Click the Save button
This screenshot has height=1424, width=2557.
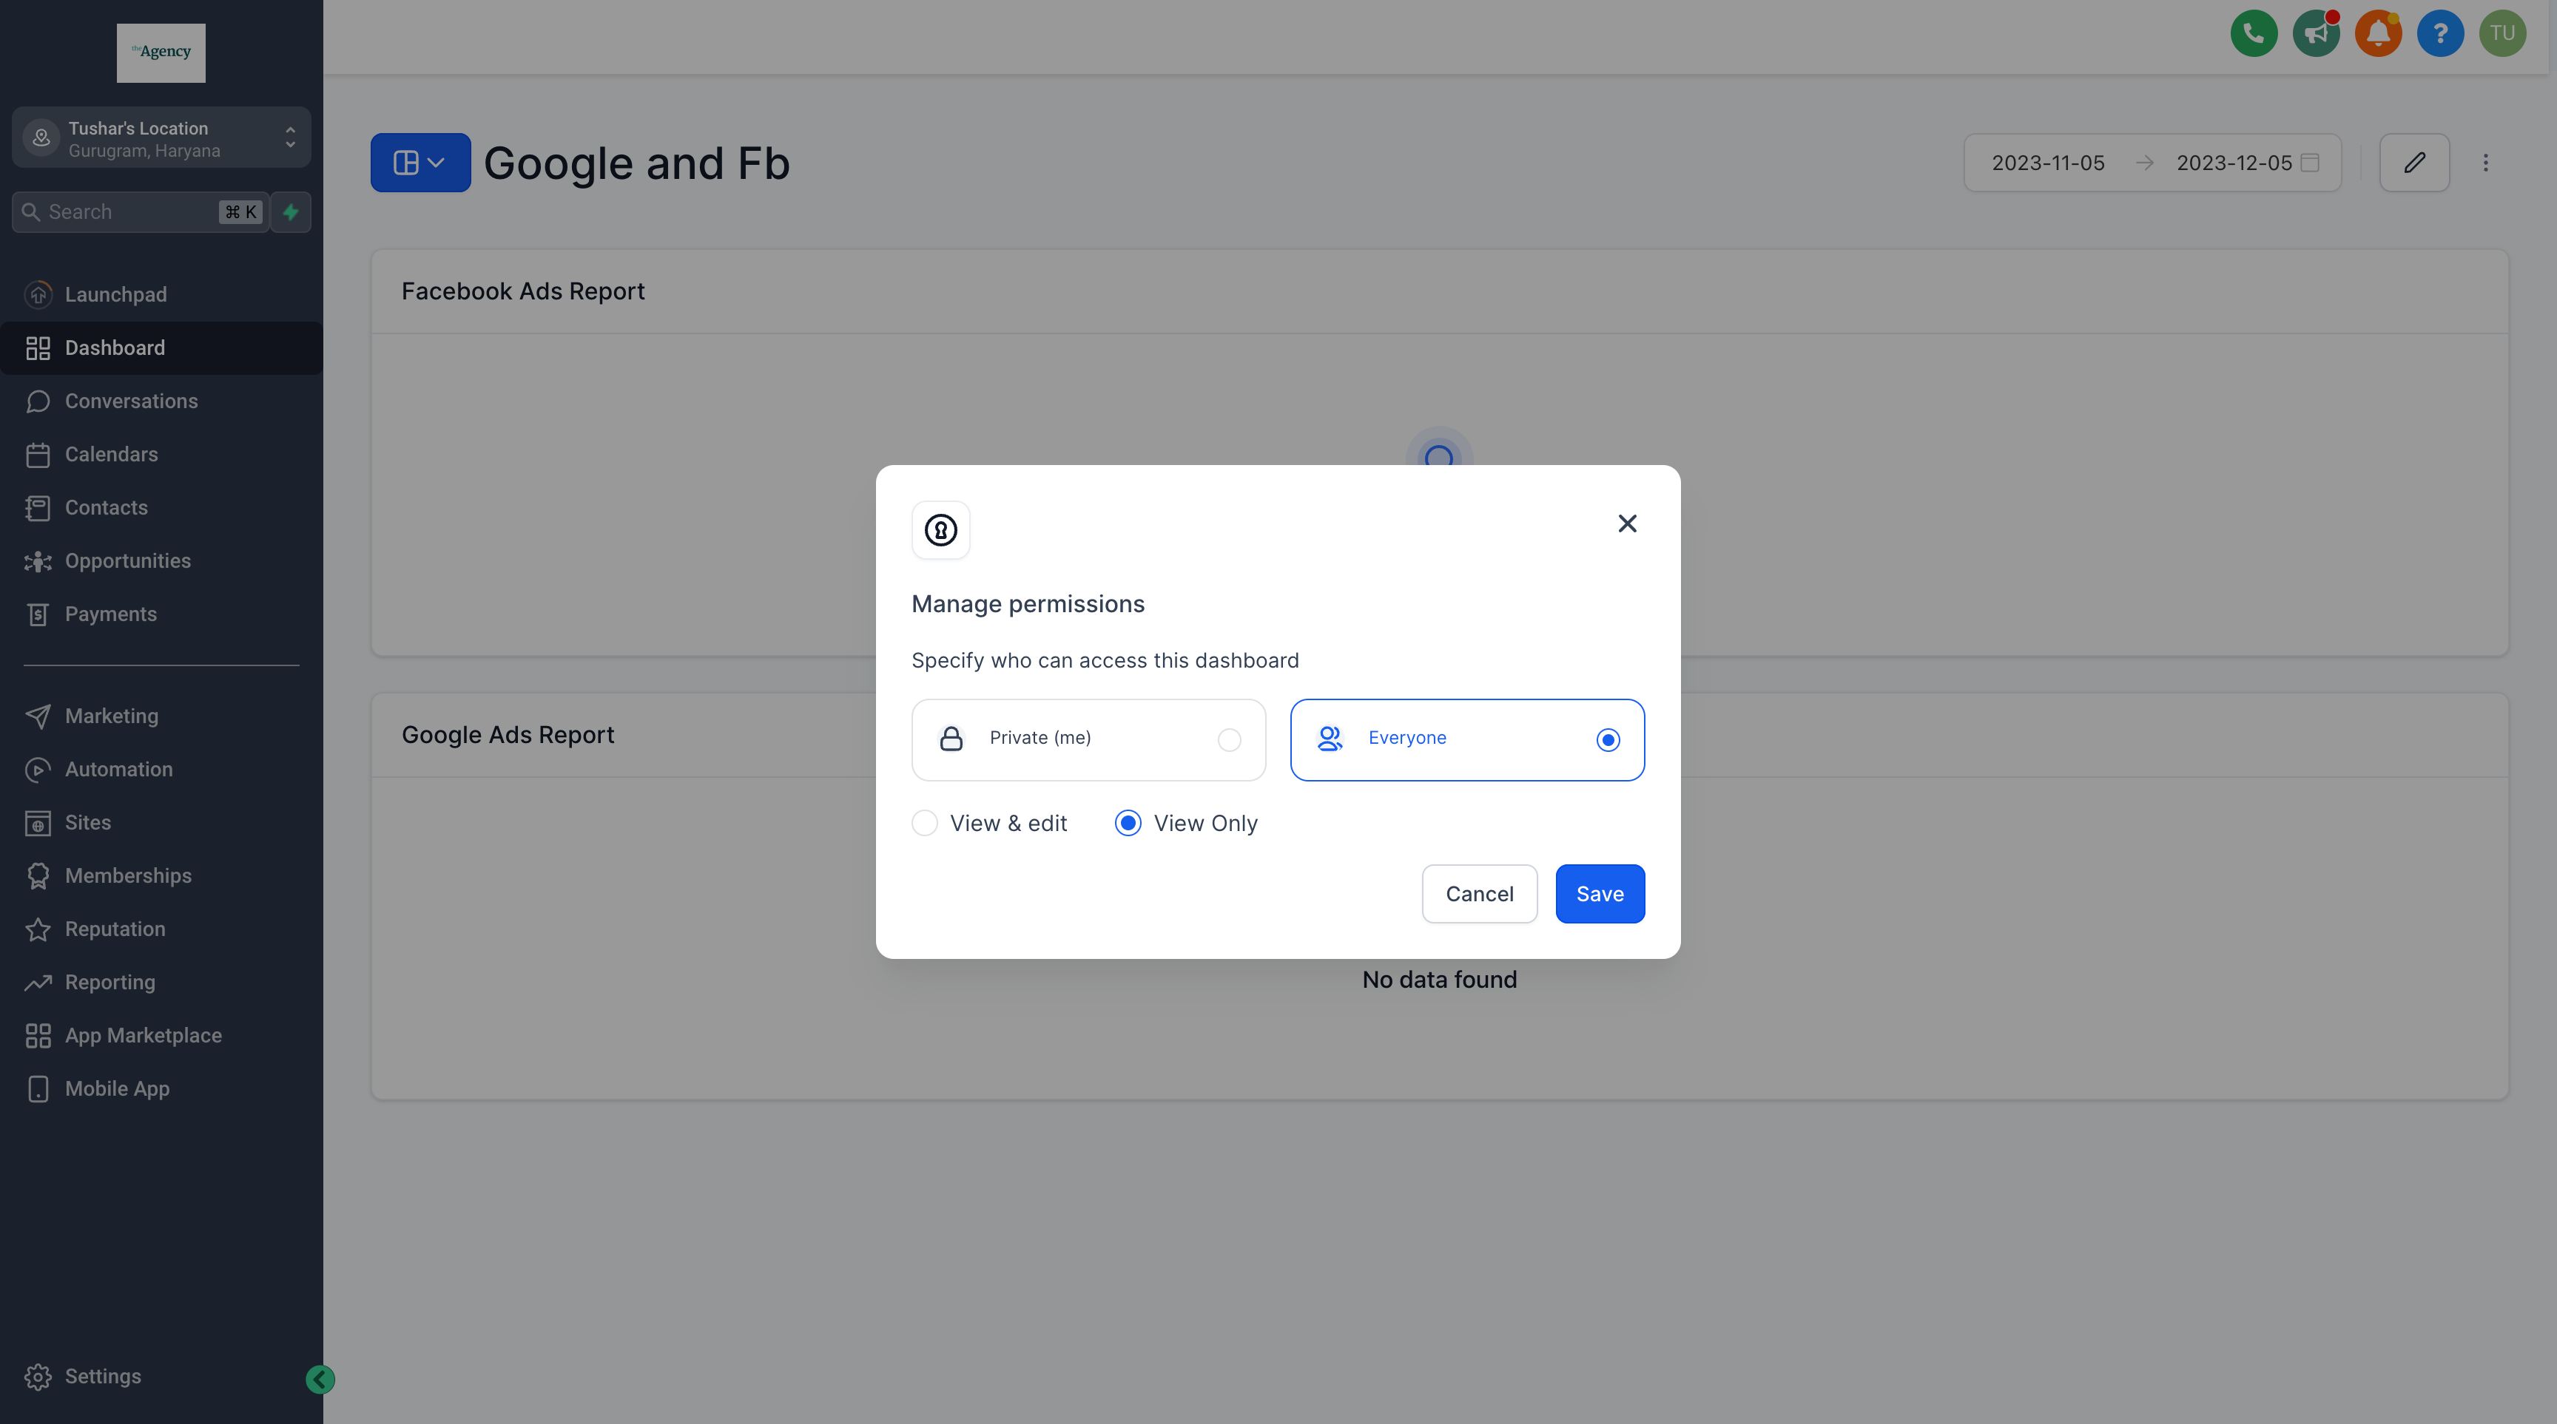click(1599, 893)
